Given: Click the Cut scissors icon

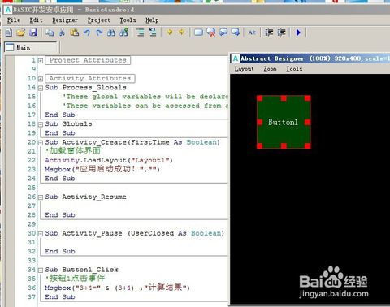Looking at the screenshot, I should coord(62,32).
